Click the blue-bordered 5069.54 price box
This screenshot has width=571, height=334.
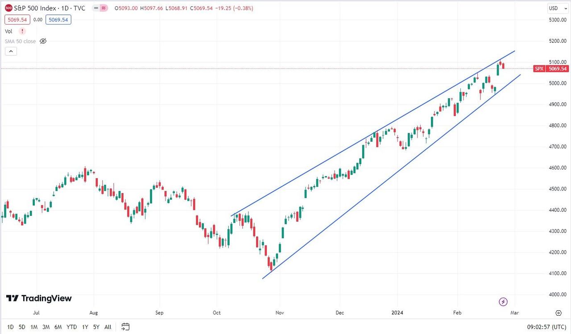click(x=59, y=20)
